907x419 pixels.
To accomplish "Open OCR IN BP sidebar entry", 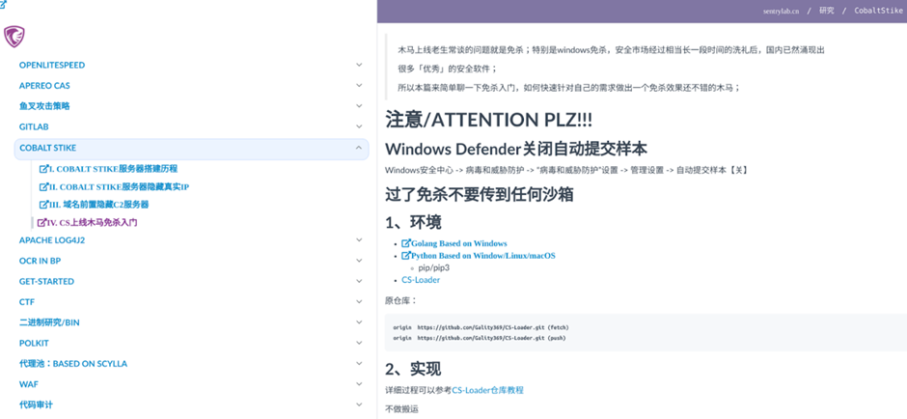I will (40, 261).
